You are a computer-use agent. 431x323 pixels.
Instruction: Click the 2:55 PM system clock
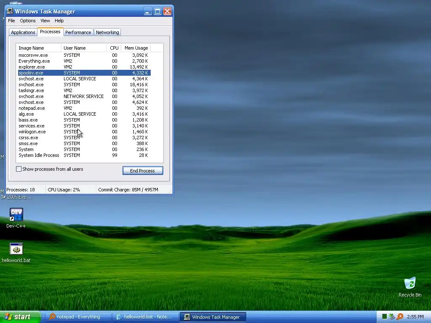pos(415,317)
